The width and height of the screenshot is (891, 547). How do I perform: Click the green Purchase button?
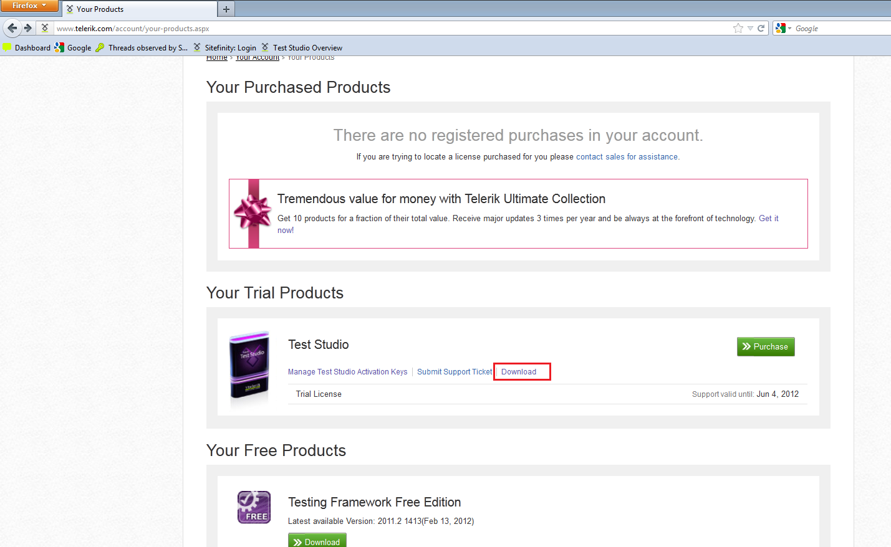pyautogui.click(x=766, y=347)
